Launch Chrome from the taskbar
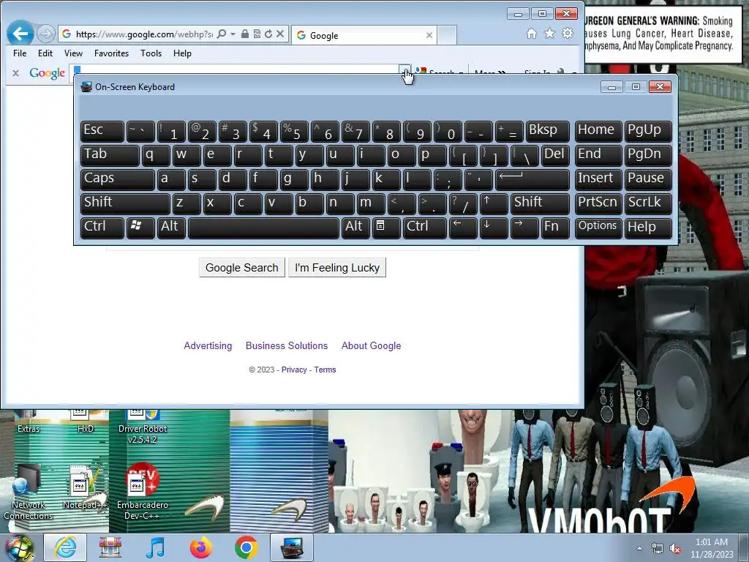 pyautogui.click(x=246, y=547)
